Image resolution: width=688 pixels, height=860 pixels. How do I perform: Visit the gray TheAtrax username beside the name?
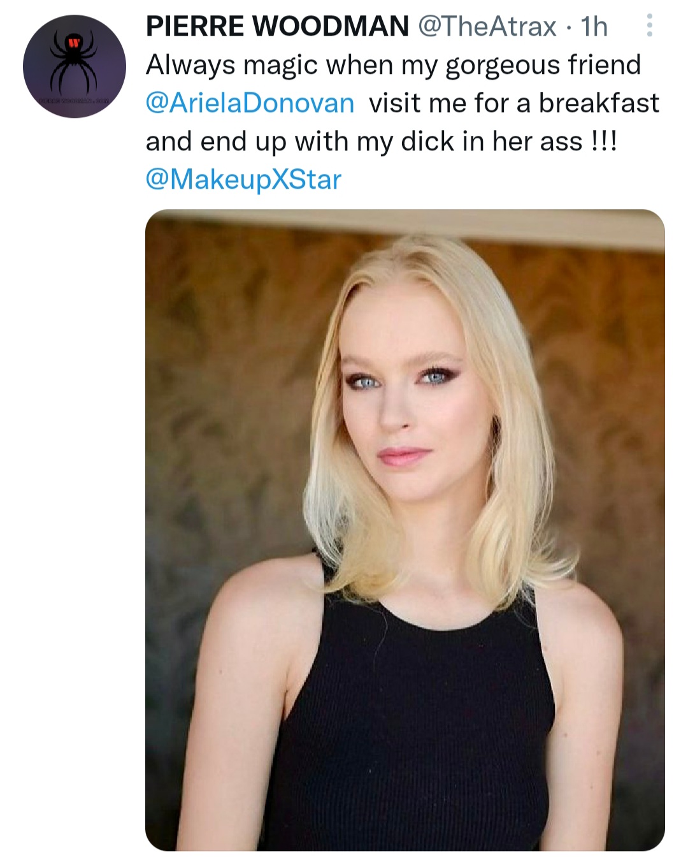click(487, 26)
